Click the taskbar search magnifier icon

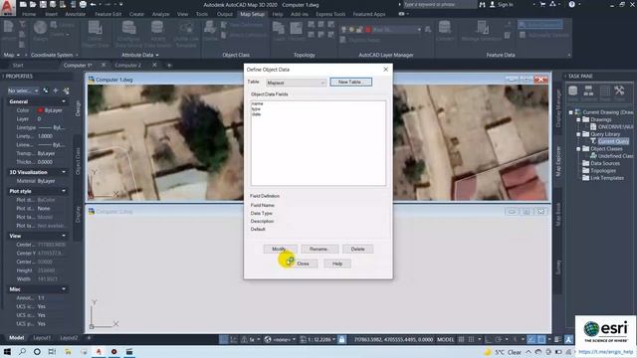pos(22,351)
